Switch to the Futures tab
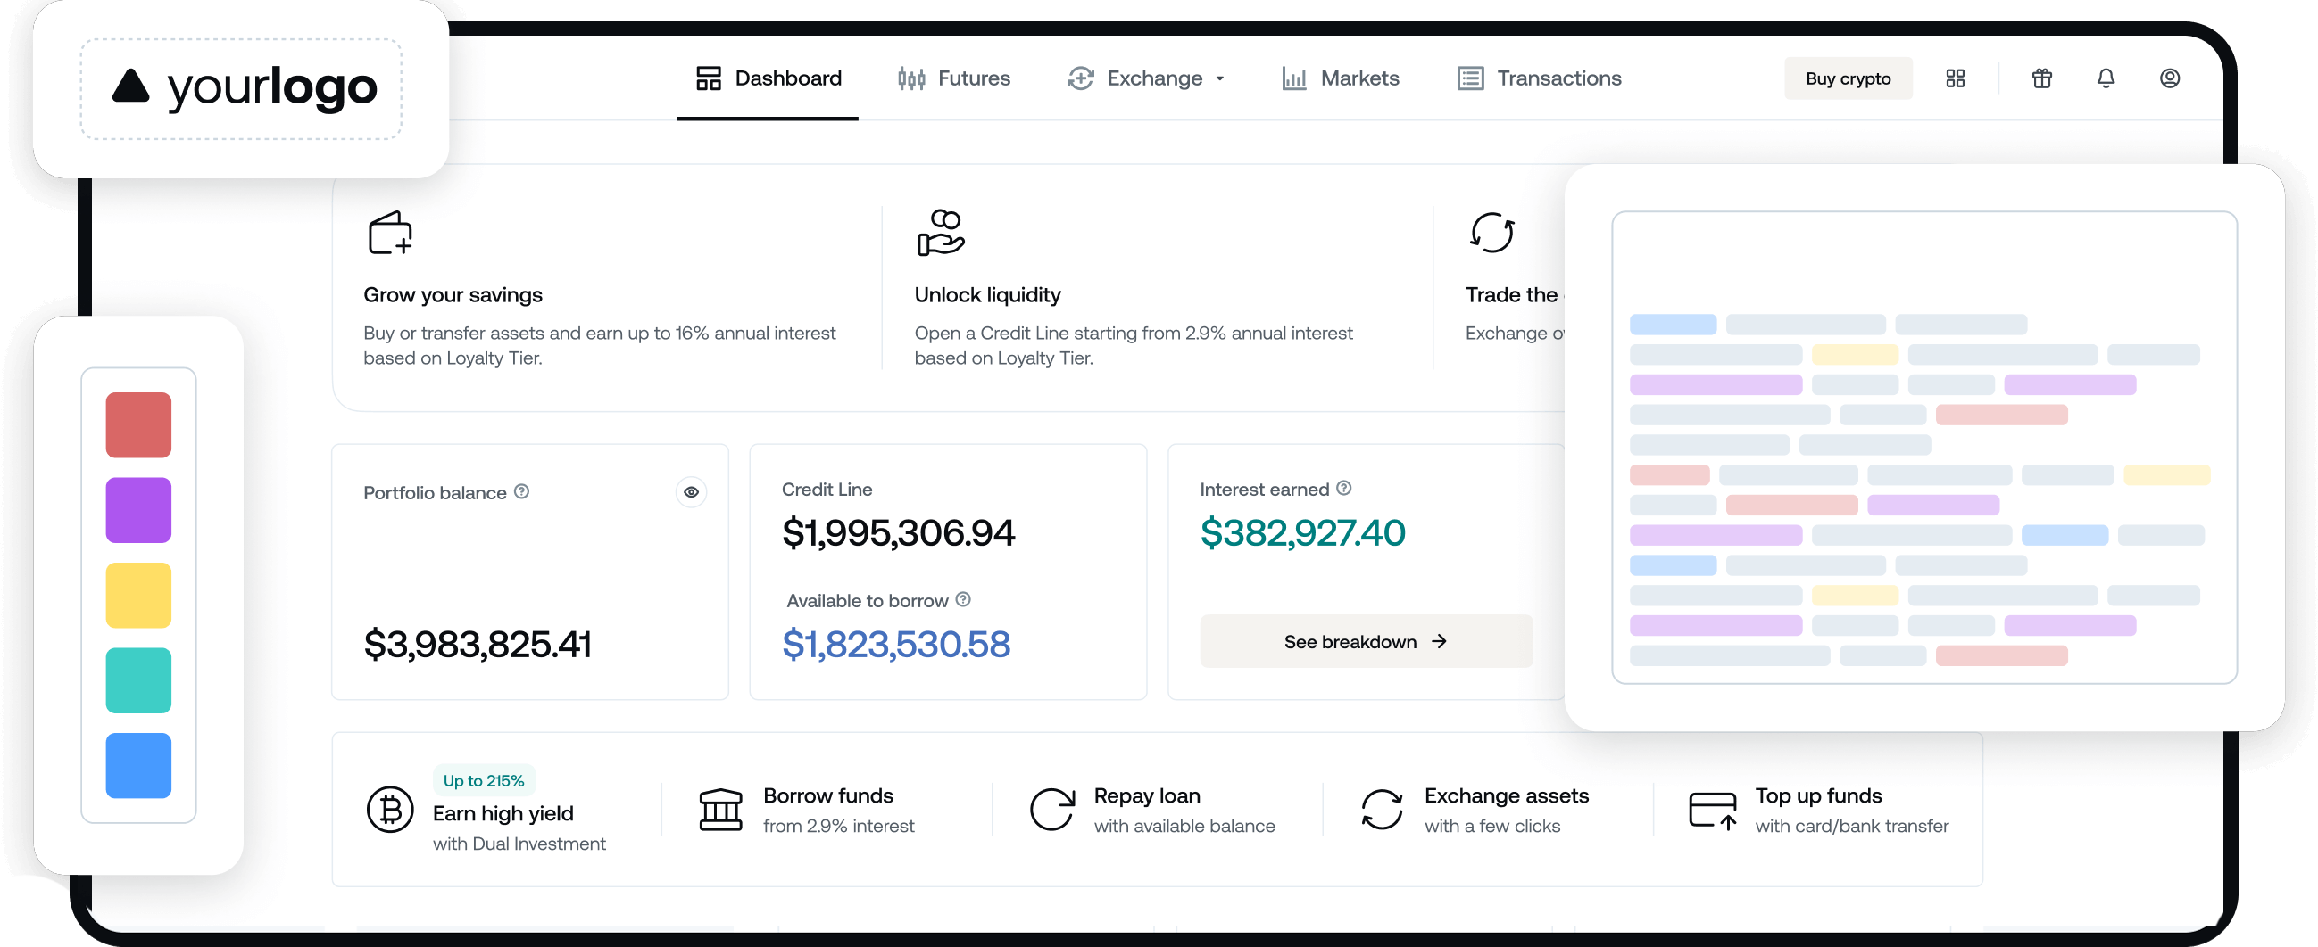The image size is (2318, 947). click(x=954, y=78)
